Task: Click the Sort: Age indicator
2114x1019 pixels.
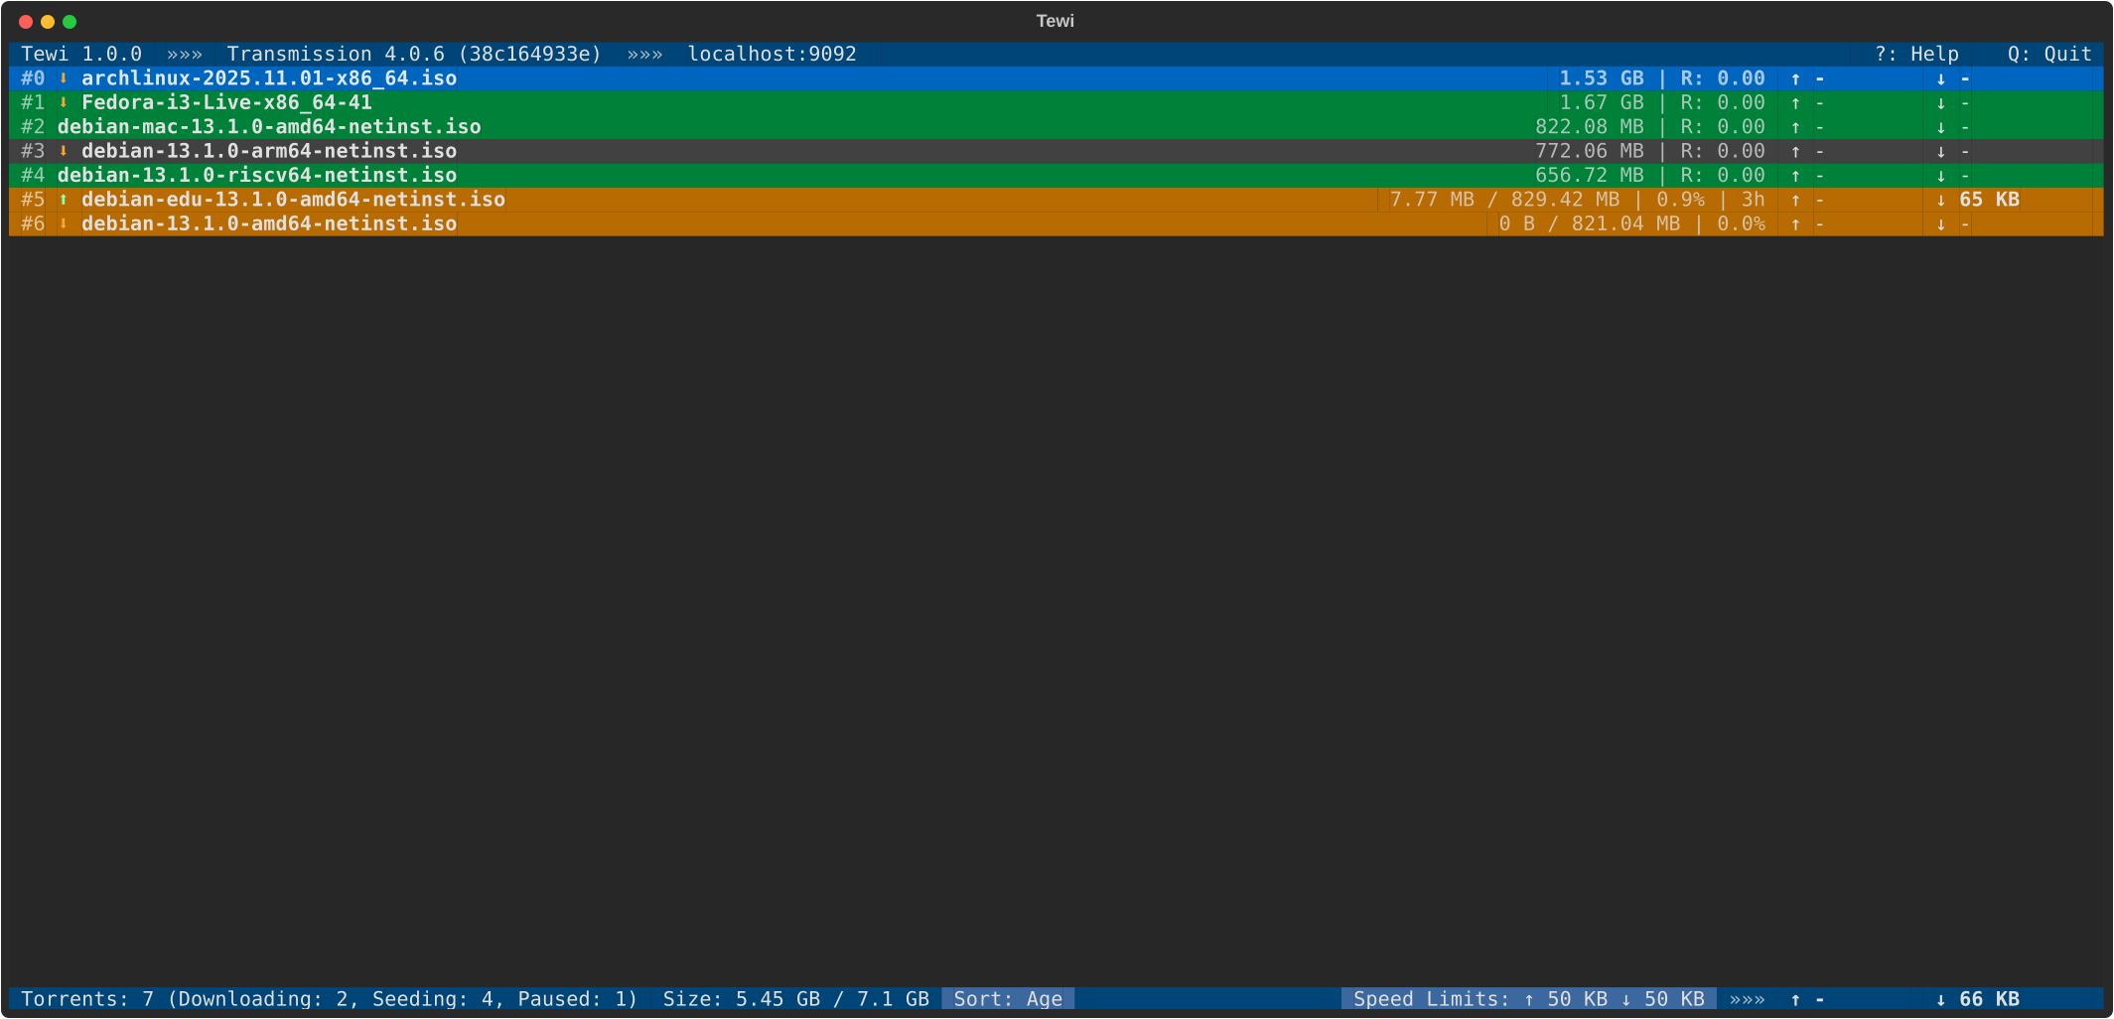Action: tap(1008, 999)
